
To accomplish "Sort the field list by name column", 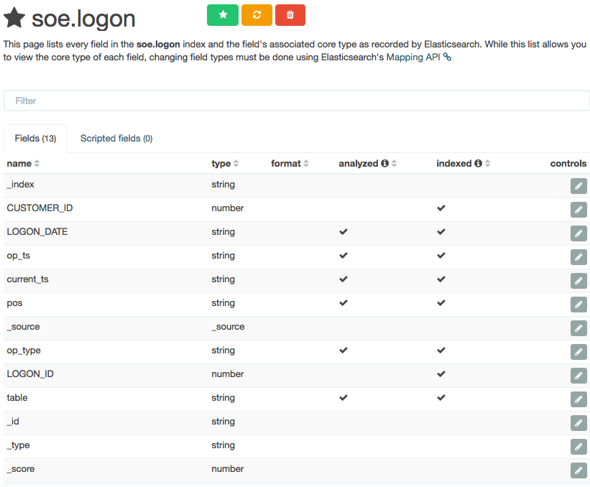I will point(37,164).
